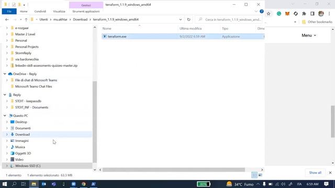The width and height of the screenshot is (335, 188).
Task: Collapse the OneDrive - Reply node
Action: [5, 74]
